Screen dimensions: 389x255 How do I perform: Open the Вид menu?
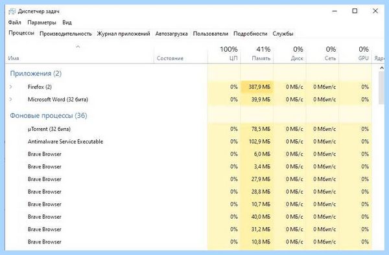(x=67, y=23)
